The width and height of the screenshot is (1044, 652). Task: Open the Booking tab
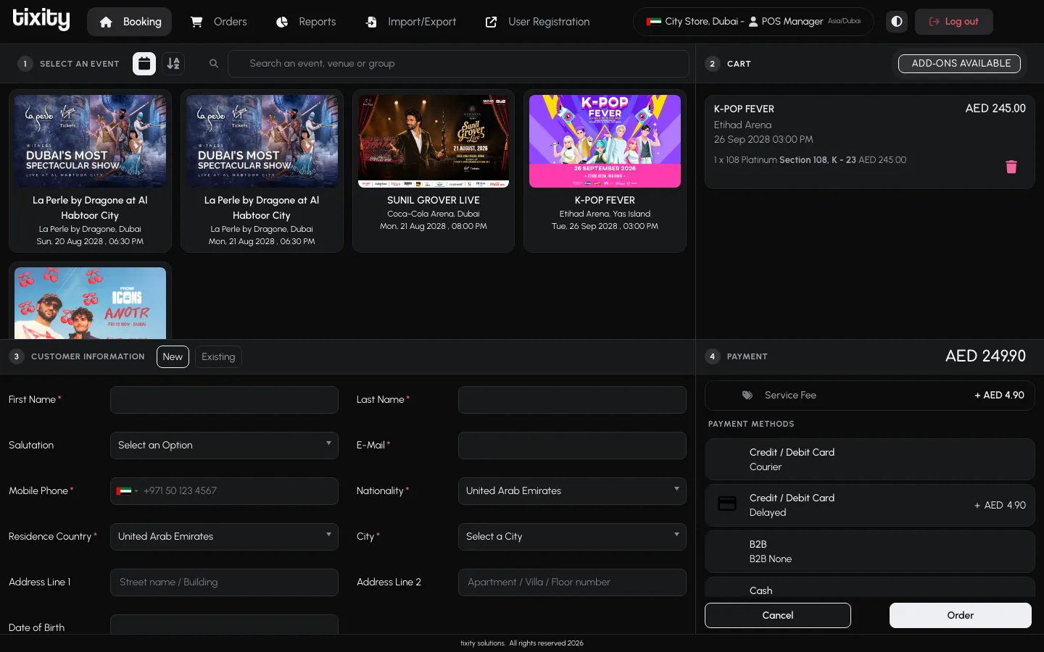click(x=130, y=22)
